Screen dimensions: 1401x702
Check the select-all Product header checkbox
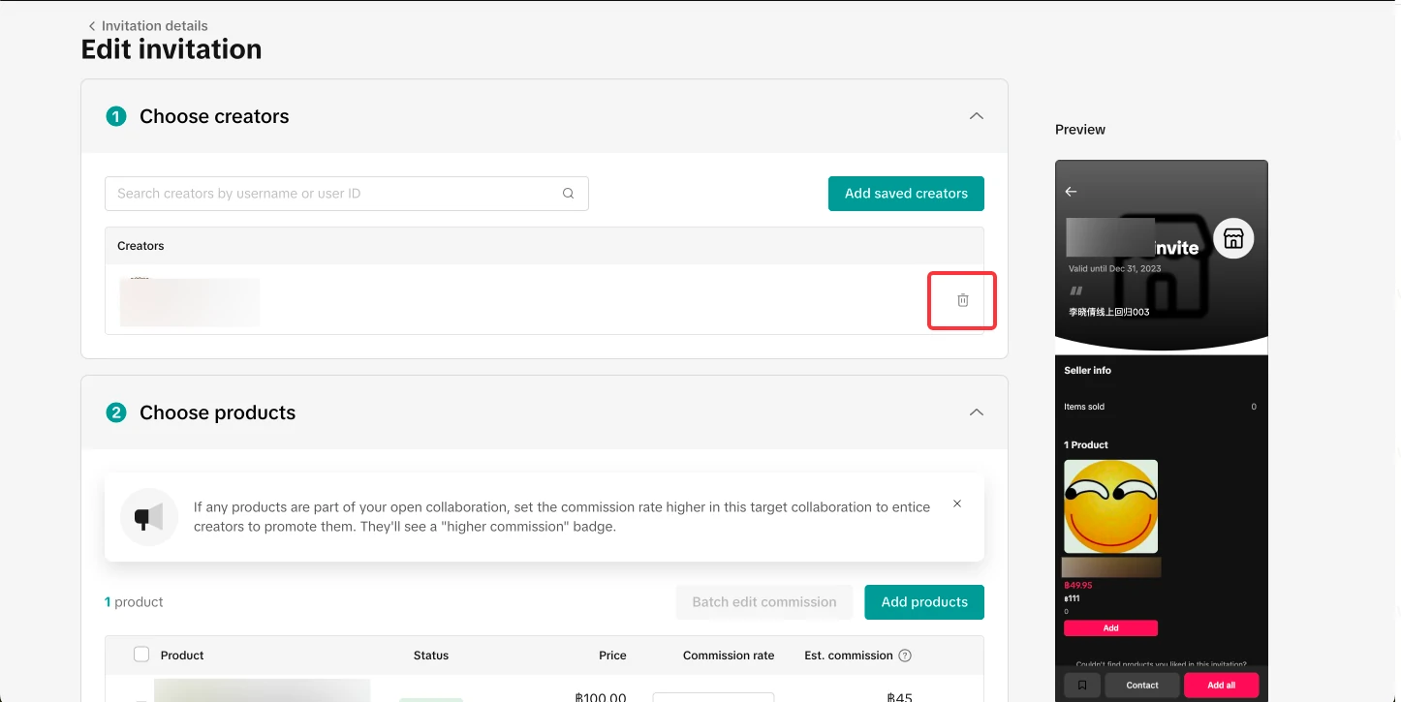pyautogui.click(x=141, y=655)
